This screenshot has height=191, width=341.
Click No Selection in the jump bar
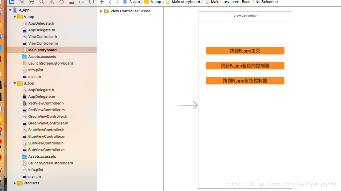pos(267,2)
